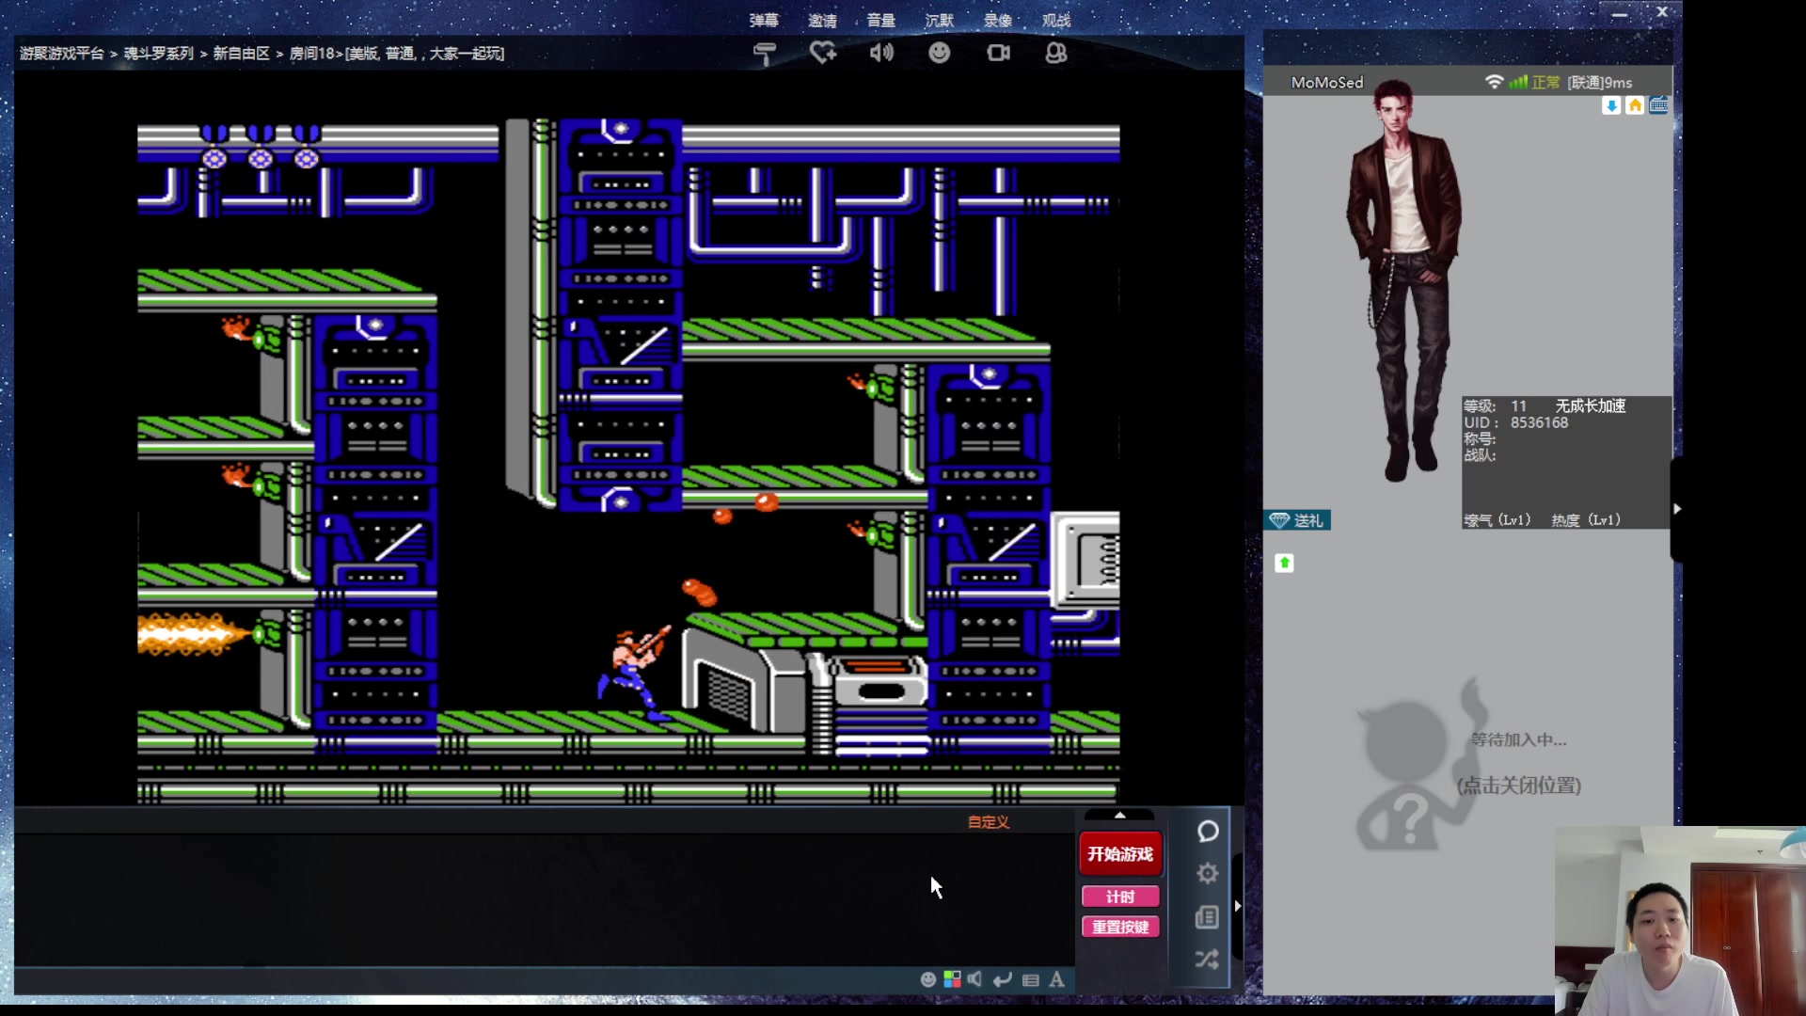The width and height of the screenshot is (1806, 1016).
Task: Click the 录像 menu label
Action: click(x=998, y=21)
